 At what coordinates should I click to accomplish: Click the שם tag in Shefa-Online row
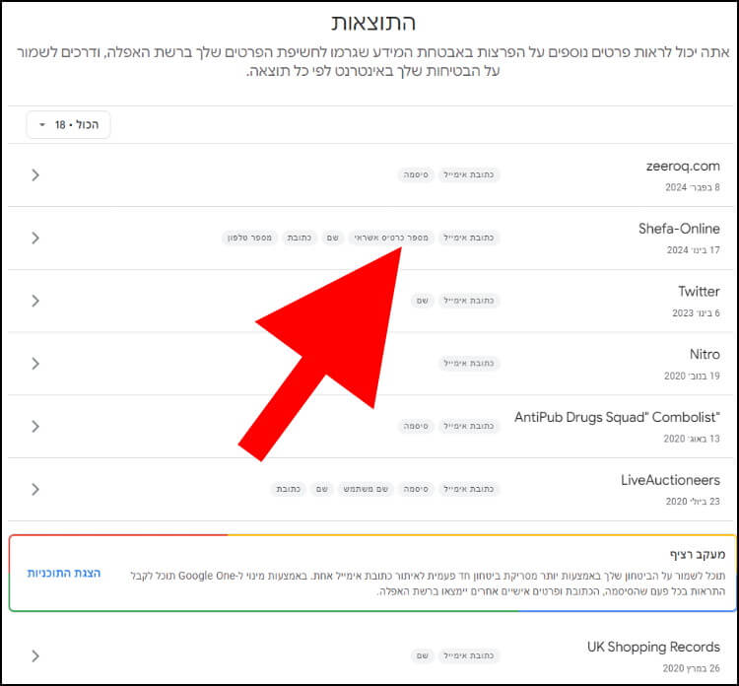(x=333, y=238)
